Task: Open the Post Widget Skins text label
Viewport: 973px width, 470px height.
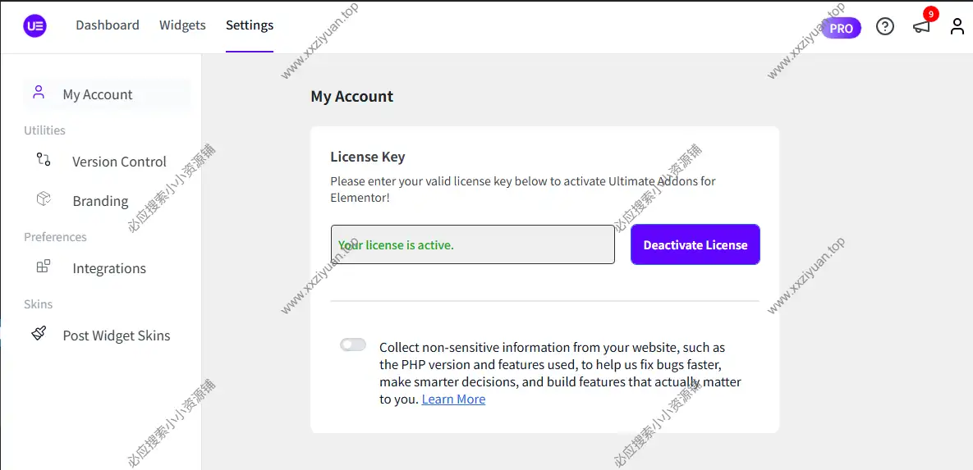Action: [117, 335]
